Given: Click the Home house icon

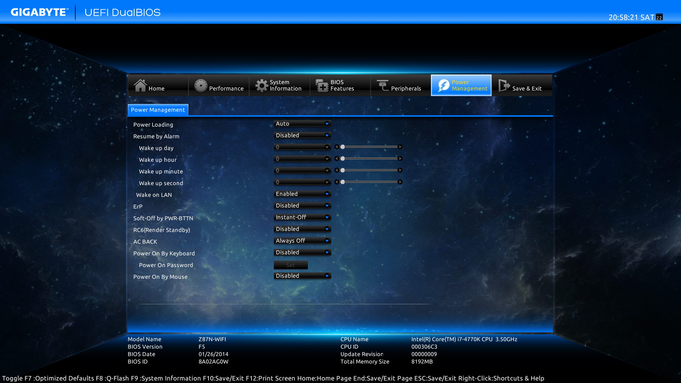Looking at the screenshot, I should click(140, 85).
